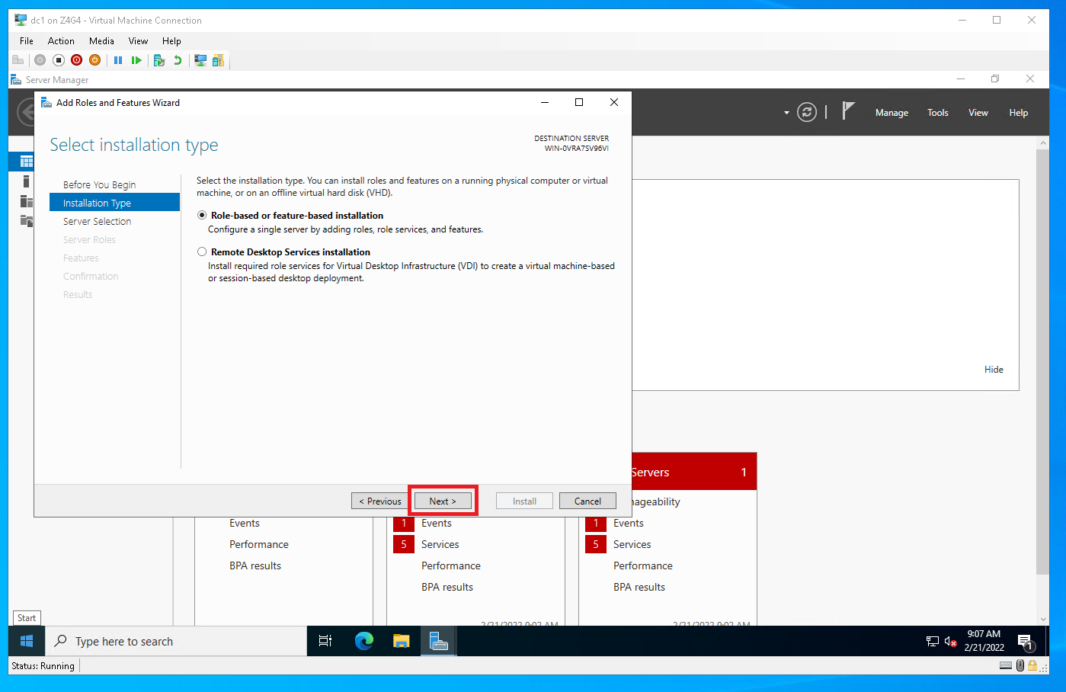Screen dimensions: 1066x692
Task: Click the taskbar Start tooltip label
Action: [27, 618]
